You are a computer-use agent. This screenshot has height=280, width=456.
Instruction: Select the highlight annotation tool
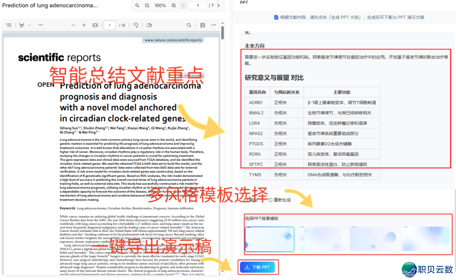click(21, 25)
